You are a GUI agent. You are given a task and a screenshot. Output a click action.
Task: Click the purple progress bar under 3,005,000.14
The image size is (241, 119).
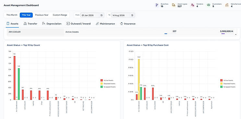[x=223, y=34]
